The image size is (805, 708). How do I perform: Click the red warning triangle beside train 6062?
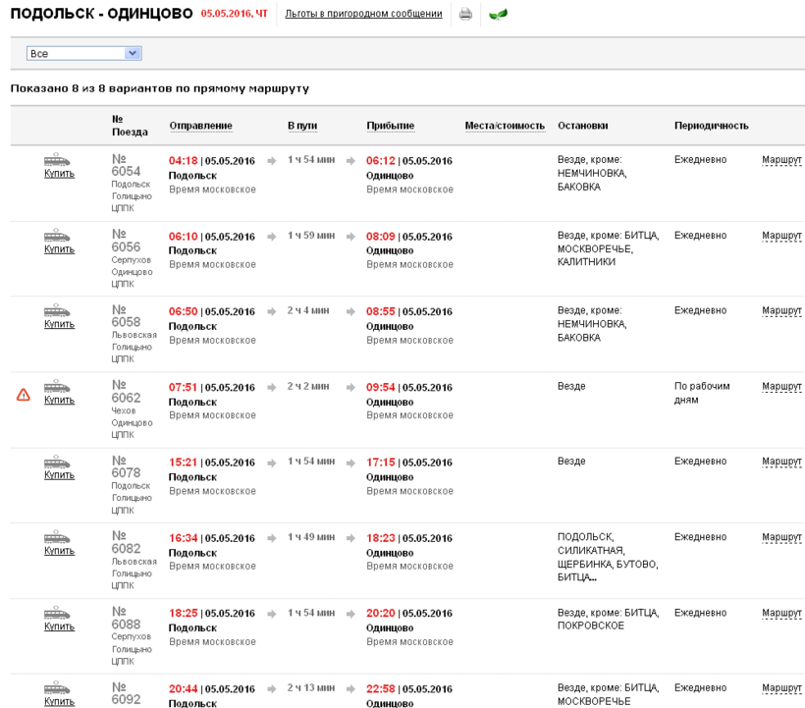coord(24,395)
